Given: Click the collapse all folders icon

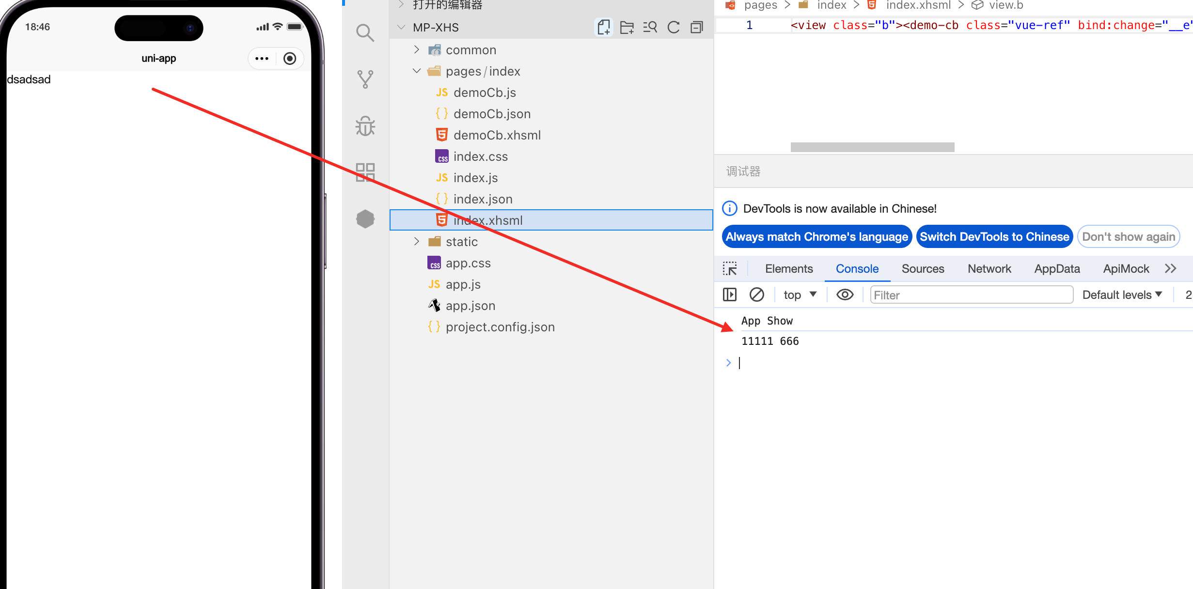Looking at the screenshot, I should 697,27.
